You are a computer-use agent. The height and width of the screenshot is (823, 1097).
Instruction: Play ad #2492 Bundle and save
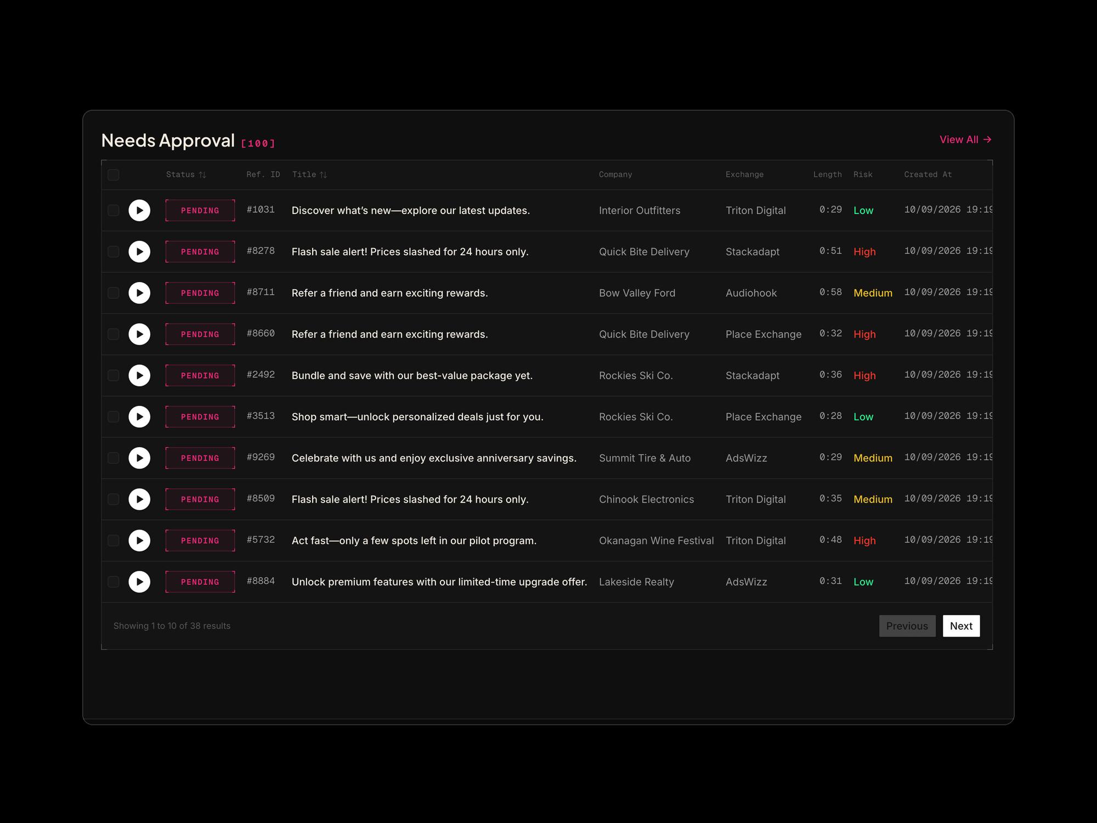click(x=139, y=375)
